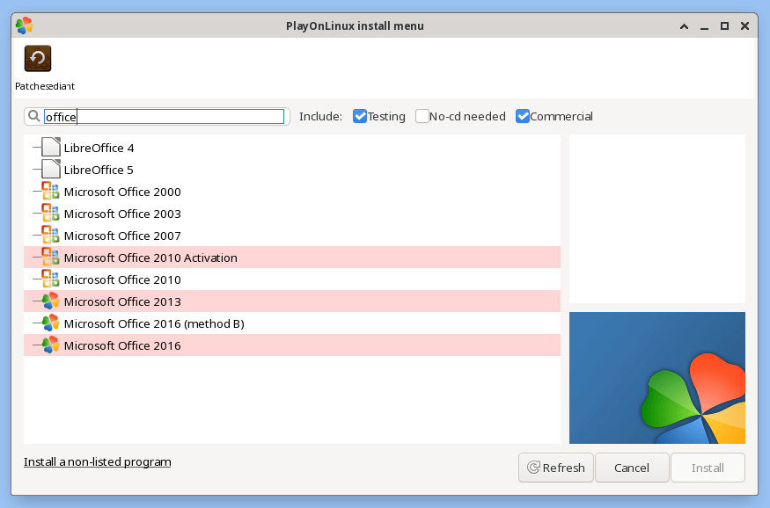Click the LibreOffice 5 document icon
Image resolution: width=770 pixels, height=508 pixels.
[x=50, y=169]
